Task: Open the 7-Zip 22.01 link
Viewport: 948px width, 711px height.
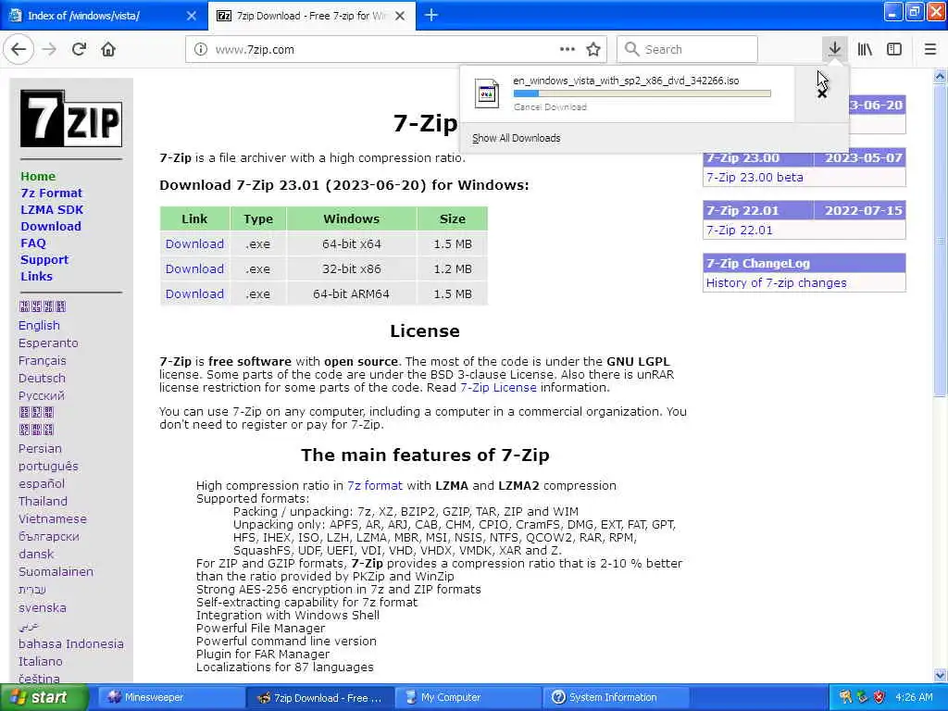Action: 740,230
